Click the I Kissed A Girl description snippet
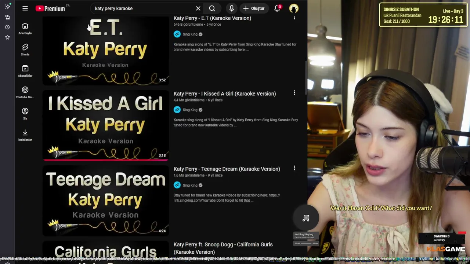 click(x=236, y=122)
